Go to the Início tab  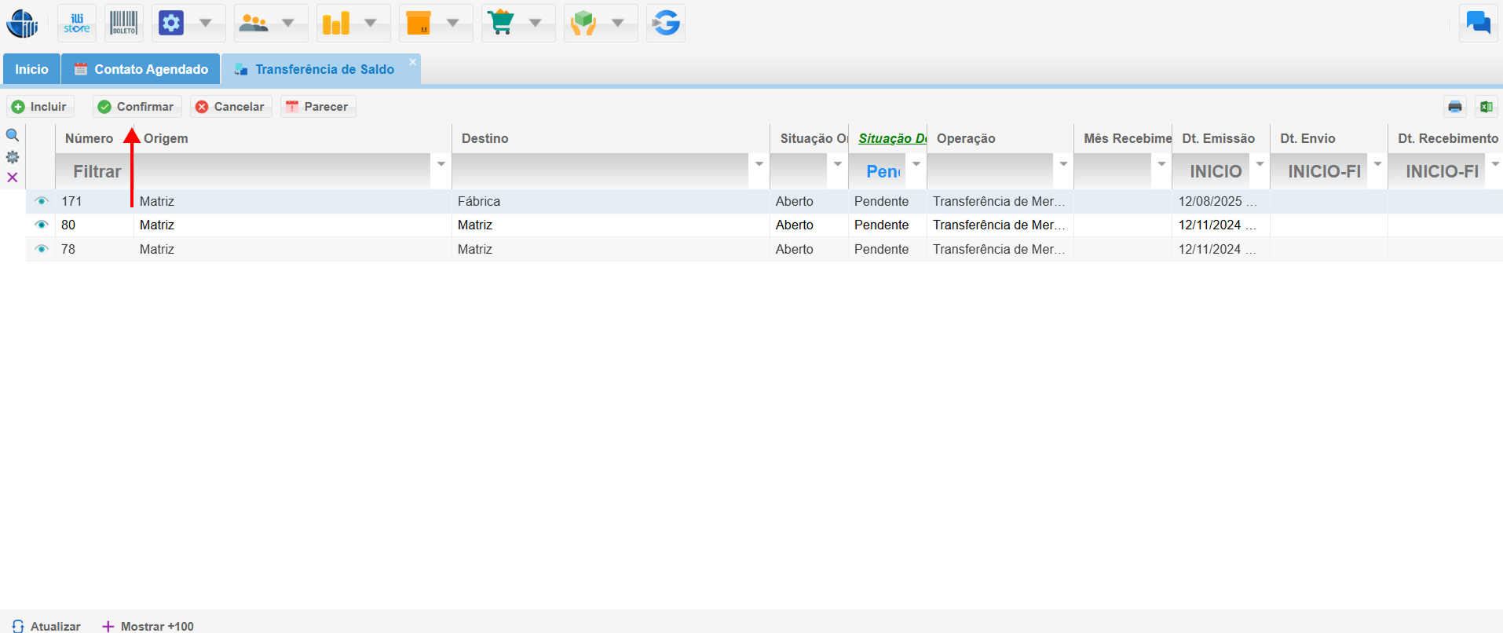click(31, 69)
